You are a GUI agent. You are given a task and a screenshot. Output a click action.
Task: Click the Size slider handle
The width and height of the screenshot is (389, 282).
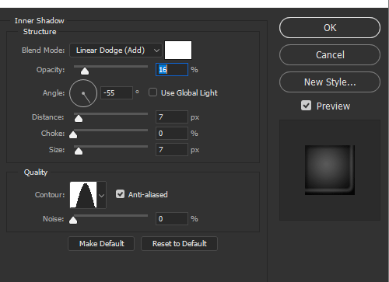(x=79, y=151)
